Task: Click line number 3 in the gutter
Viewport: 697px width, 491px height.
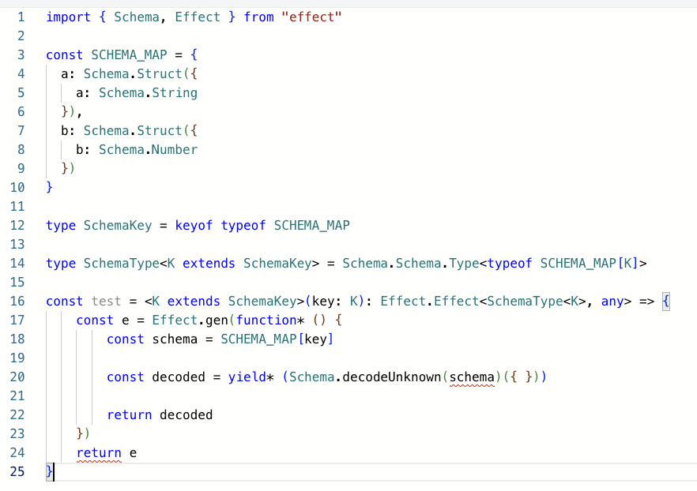Action: [x=21, y=54]
